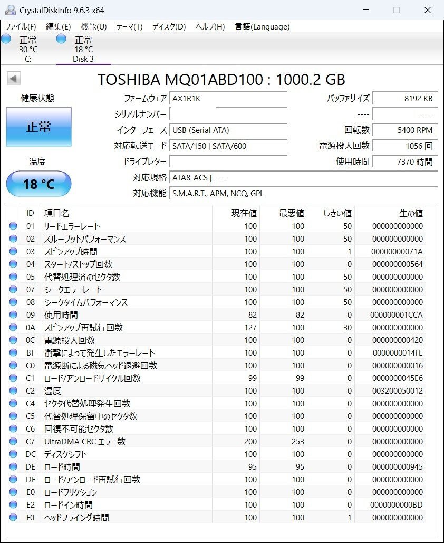Click the 対応機能 field S.M.A.R.T., APM, NCQ, GPL
Image resolution: width=444 pixels, height=543 pixels.
(304, 193)
